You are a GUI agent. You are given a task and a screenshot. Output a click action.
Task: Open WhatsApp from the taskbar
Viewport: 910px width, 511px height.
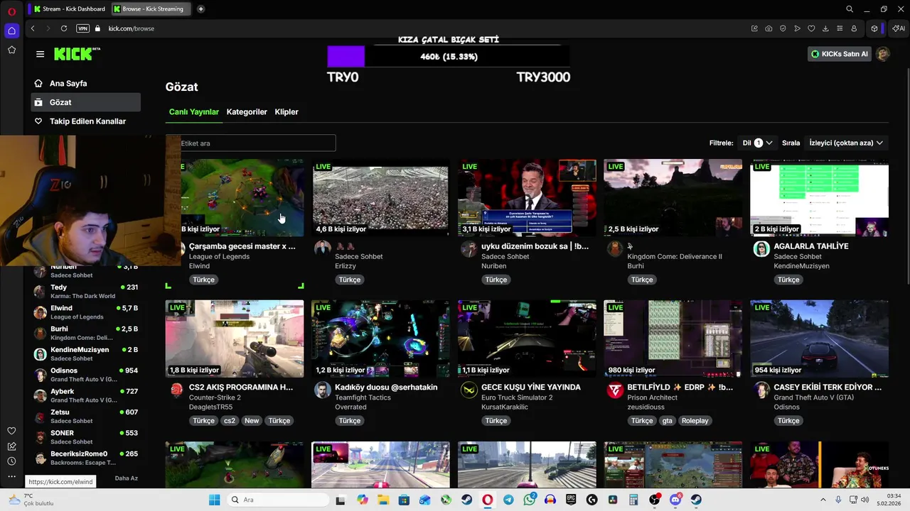coord(529,500)
